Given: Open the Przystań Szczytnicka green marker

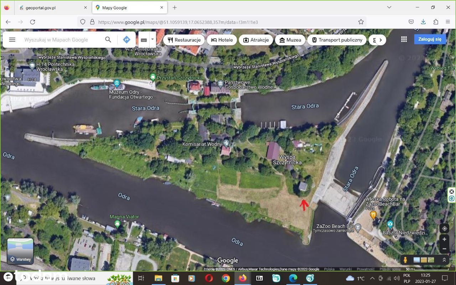Looking at the screenshot, I should [153, 77].
